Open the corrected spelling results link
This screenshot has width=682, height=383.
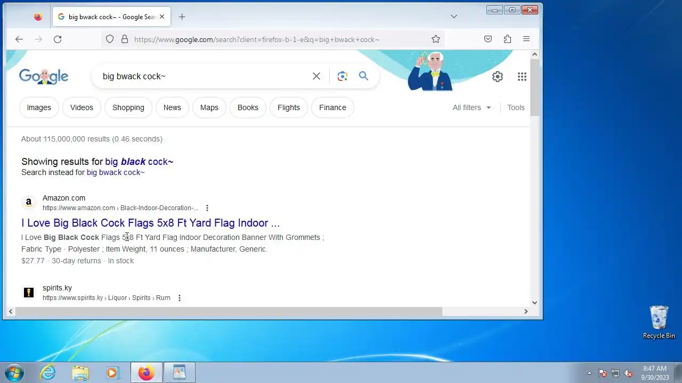click(x=139, y=162)
